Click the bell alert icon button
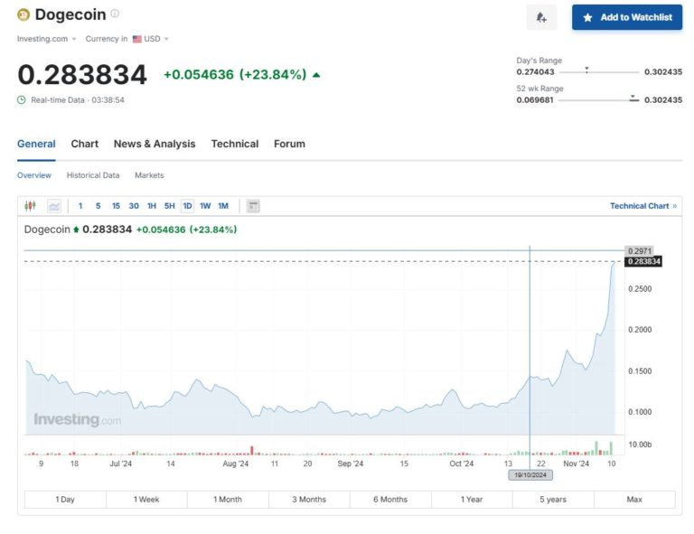 (541, 17)
